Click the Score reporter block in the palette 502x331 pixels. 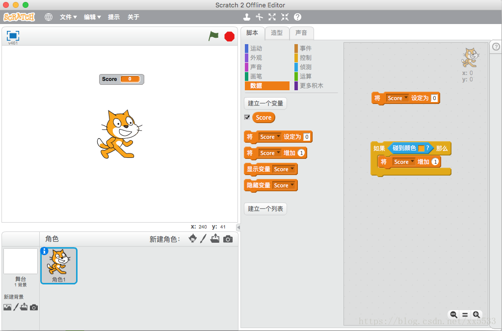(x=264, y=117)
